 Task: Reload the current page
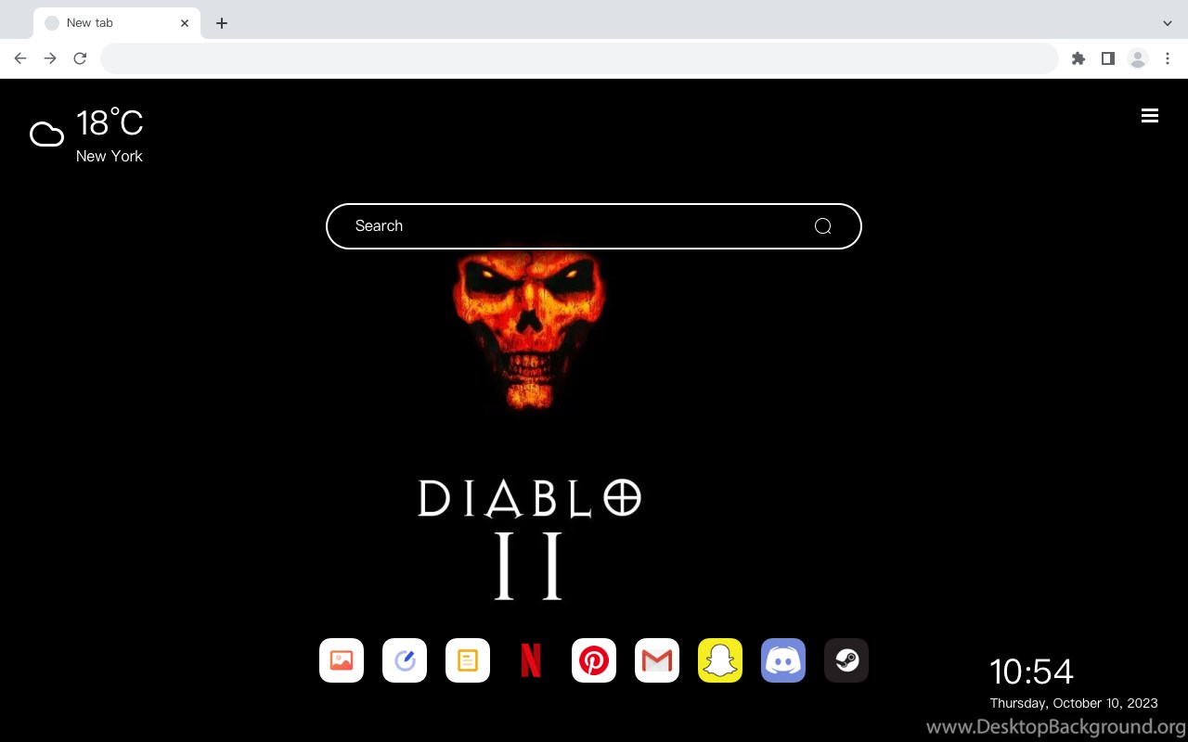pos(80,58)
